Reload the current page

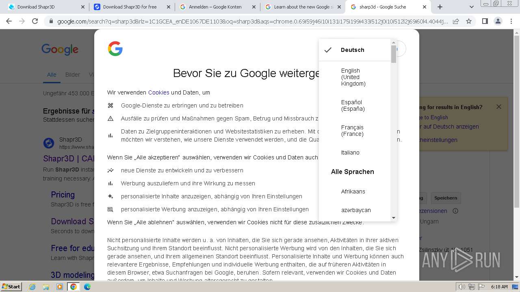tap(35, 21)
